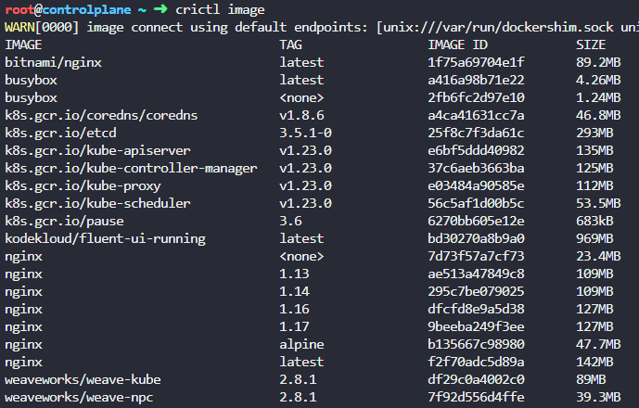Click the 23.4MB size value
639x408 pixels.
point(598,256)
